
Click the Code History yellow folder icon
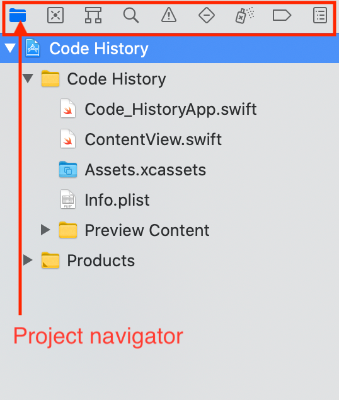(x=50, y=79)
